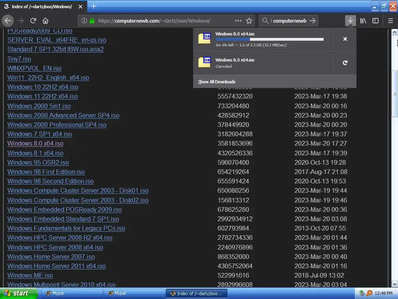The image size is (398, 299).
Task: Click the search magnifier icon
Action: tap(265, 21)
